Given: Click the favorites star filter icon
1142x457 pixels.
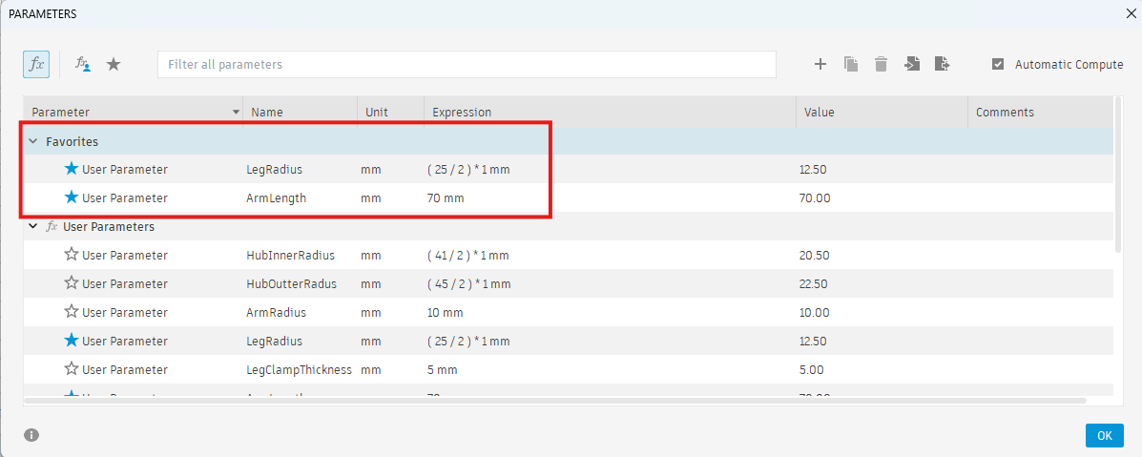Looking at the screenshot, I should tap(114, 64).
